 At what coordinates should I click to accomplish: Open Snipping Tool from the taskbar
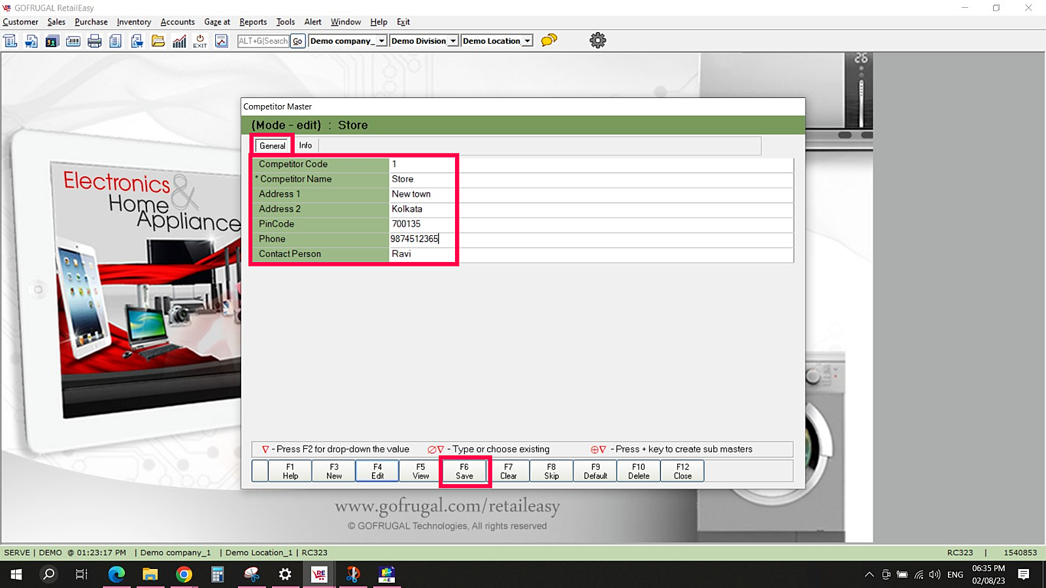[x=252, y=574]
